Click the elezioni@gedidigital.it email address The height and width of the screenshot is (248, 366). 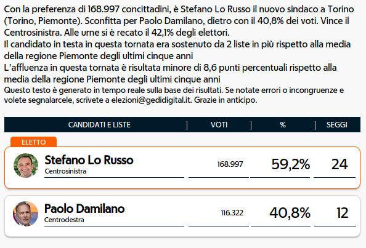pyautogui.click(x=151, y=100)
